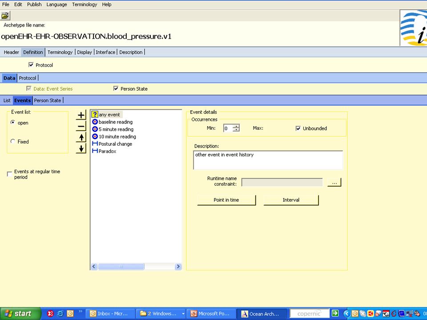Viewport: 427px width, 320px height.
Task: Open the Terminology menu
Action: click(85, 4)
